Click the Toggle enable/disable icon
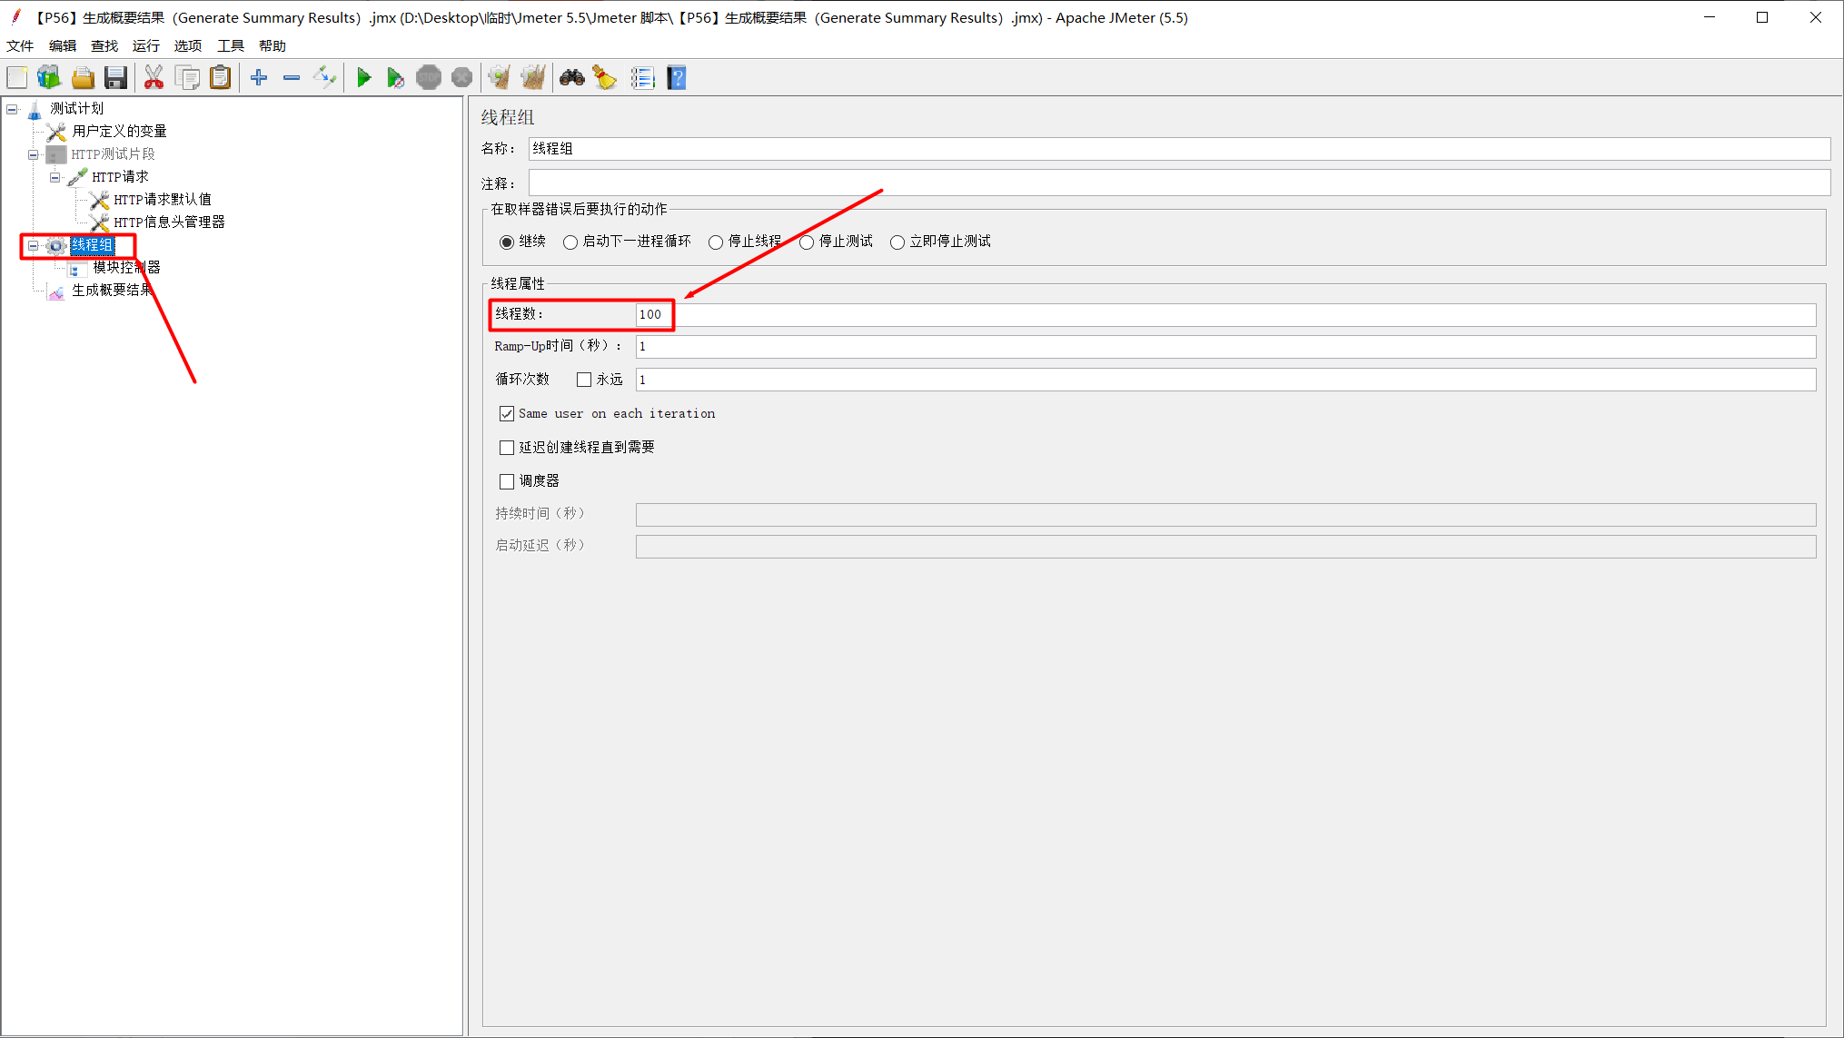Screen dimensions: 1844x1038 tap(324, 78)
